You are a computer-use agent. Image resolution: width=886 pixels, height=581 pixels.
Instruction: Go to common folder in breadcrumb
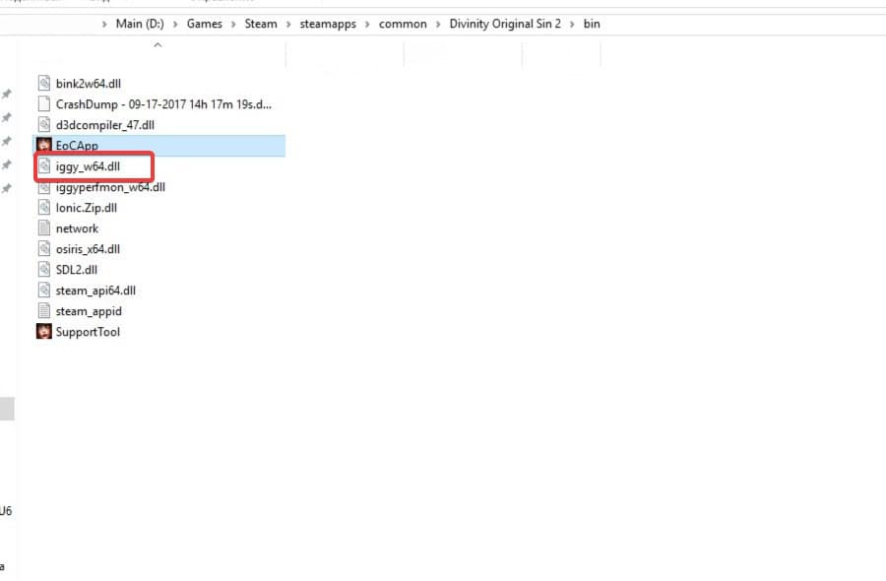pos(403,24)
